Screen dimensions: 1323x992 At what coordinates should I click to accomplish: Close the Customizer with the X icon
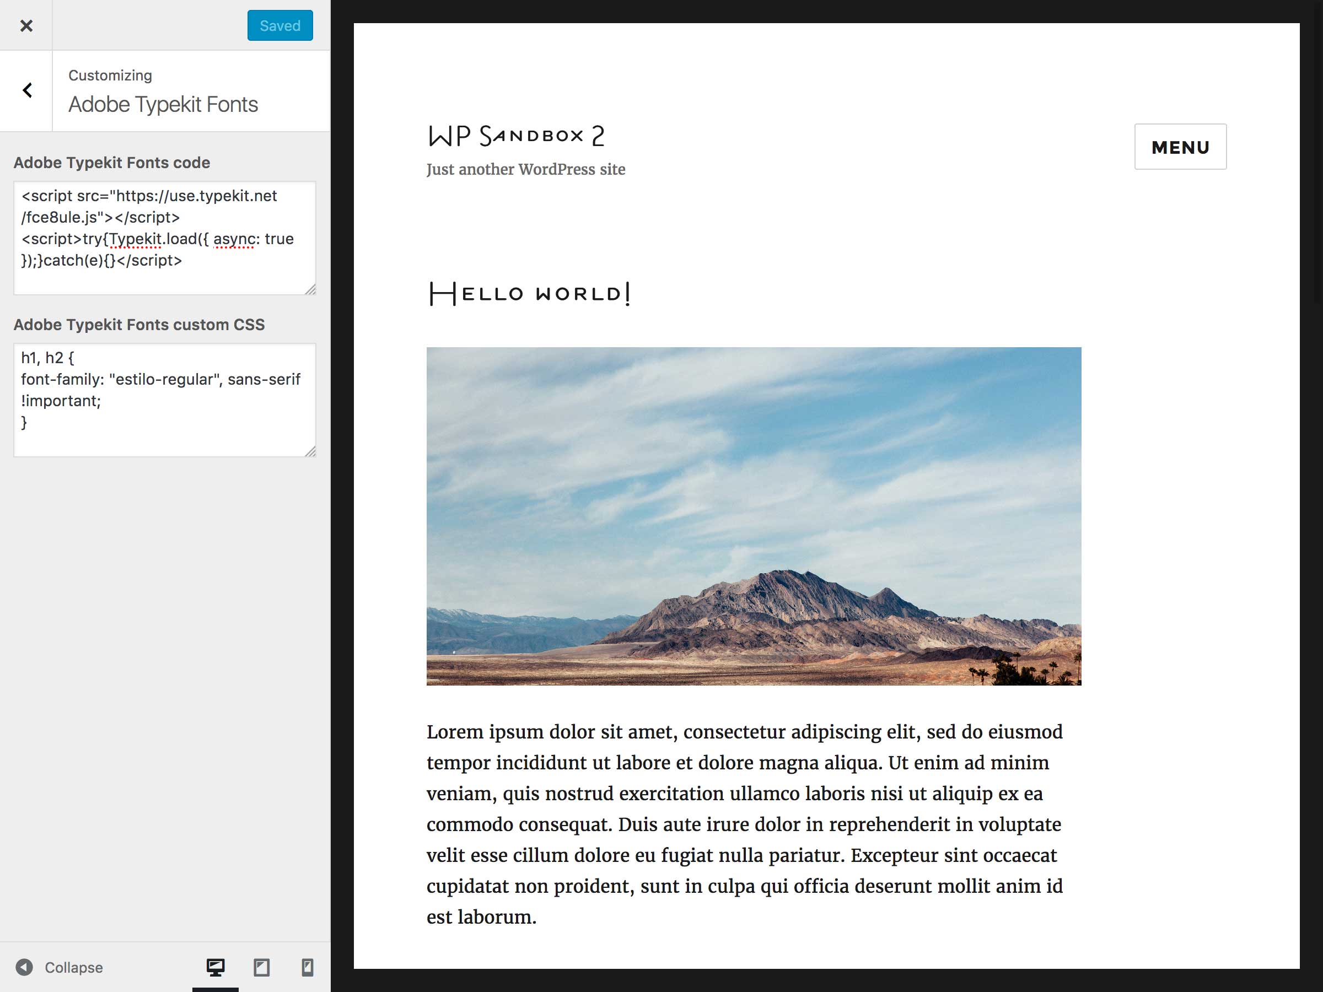[26, 25]
